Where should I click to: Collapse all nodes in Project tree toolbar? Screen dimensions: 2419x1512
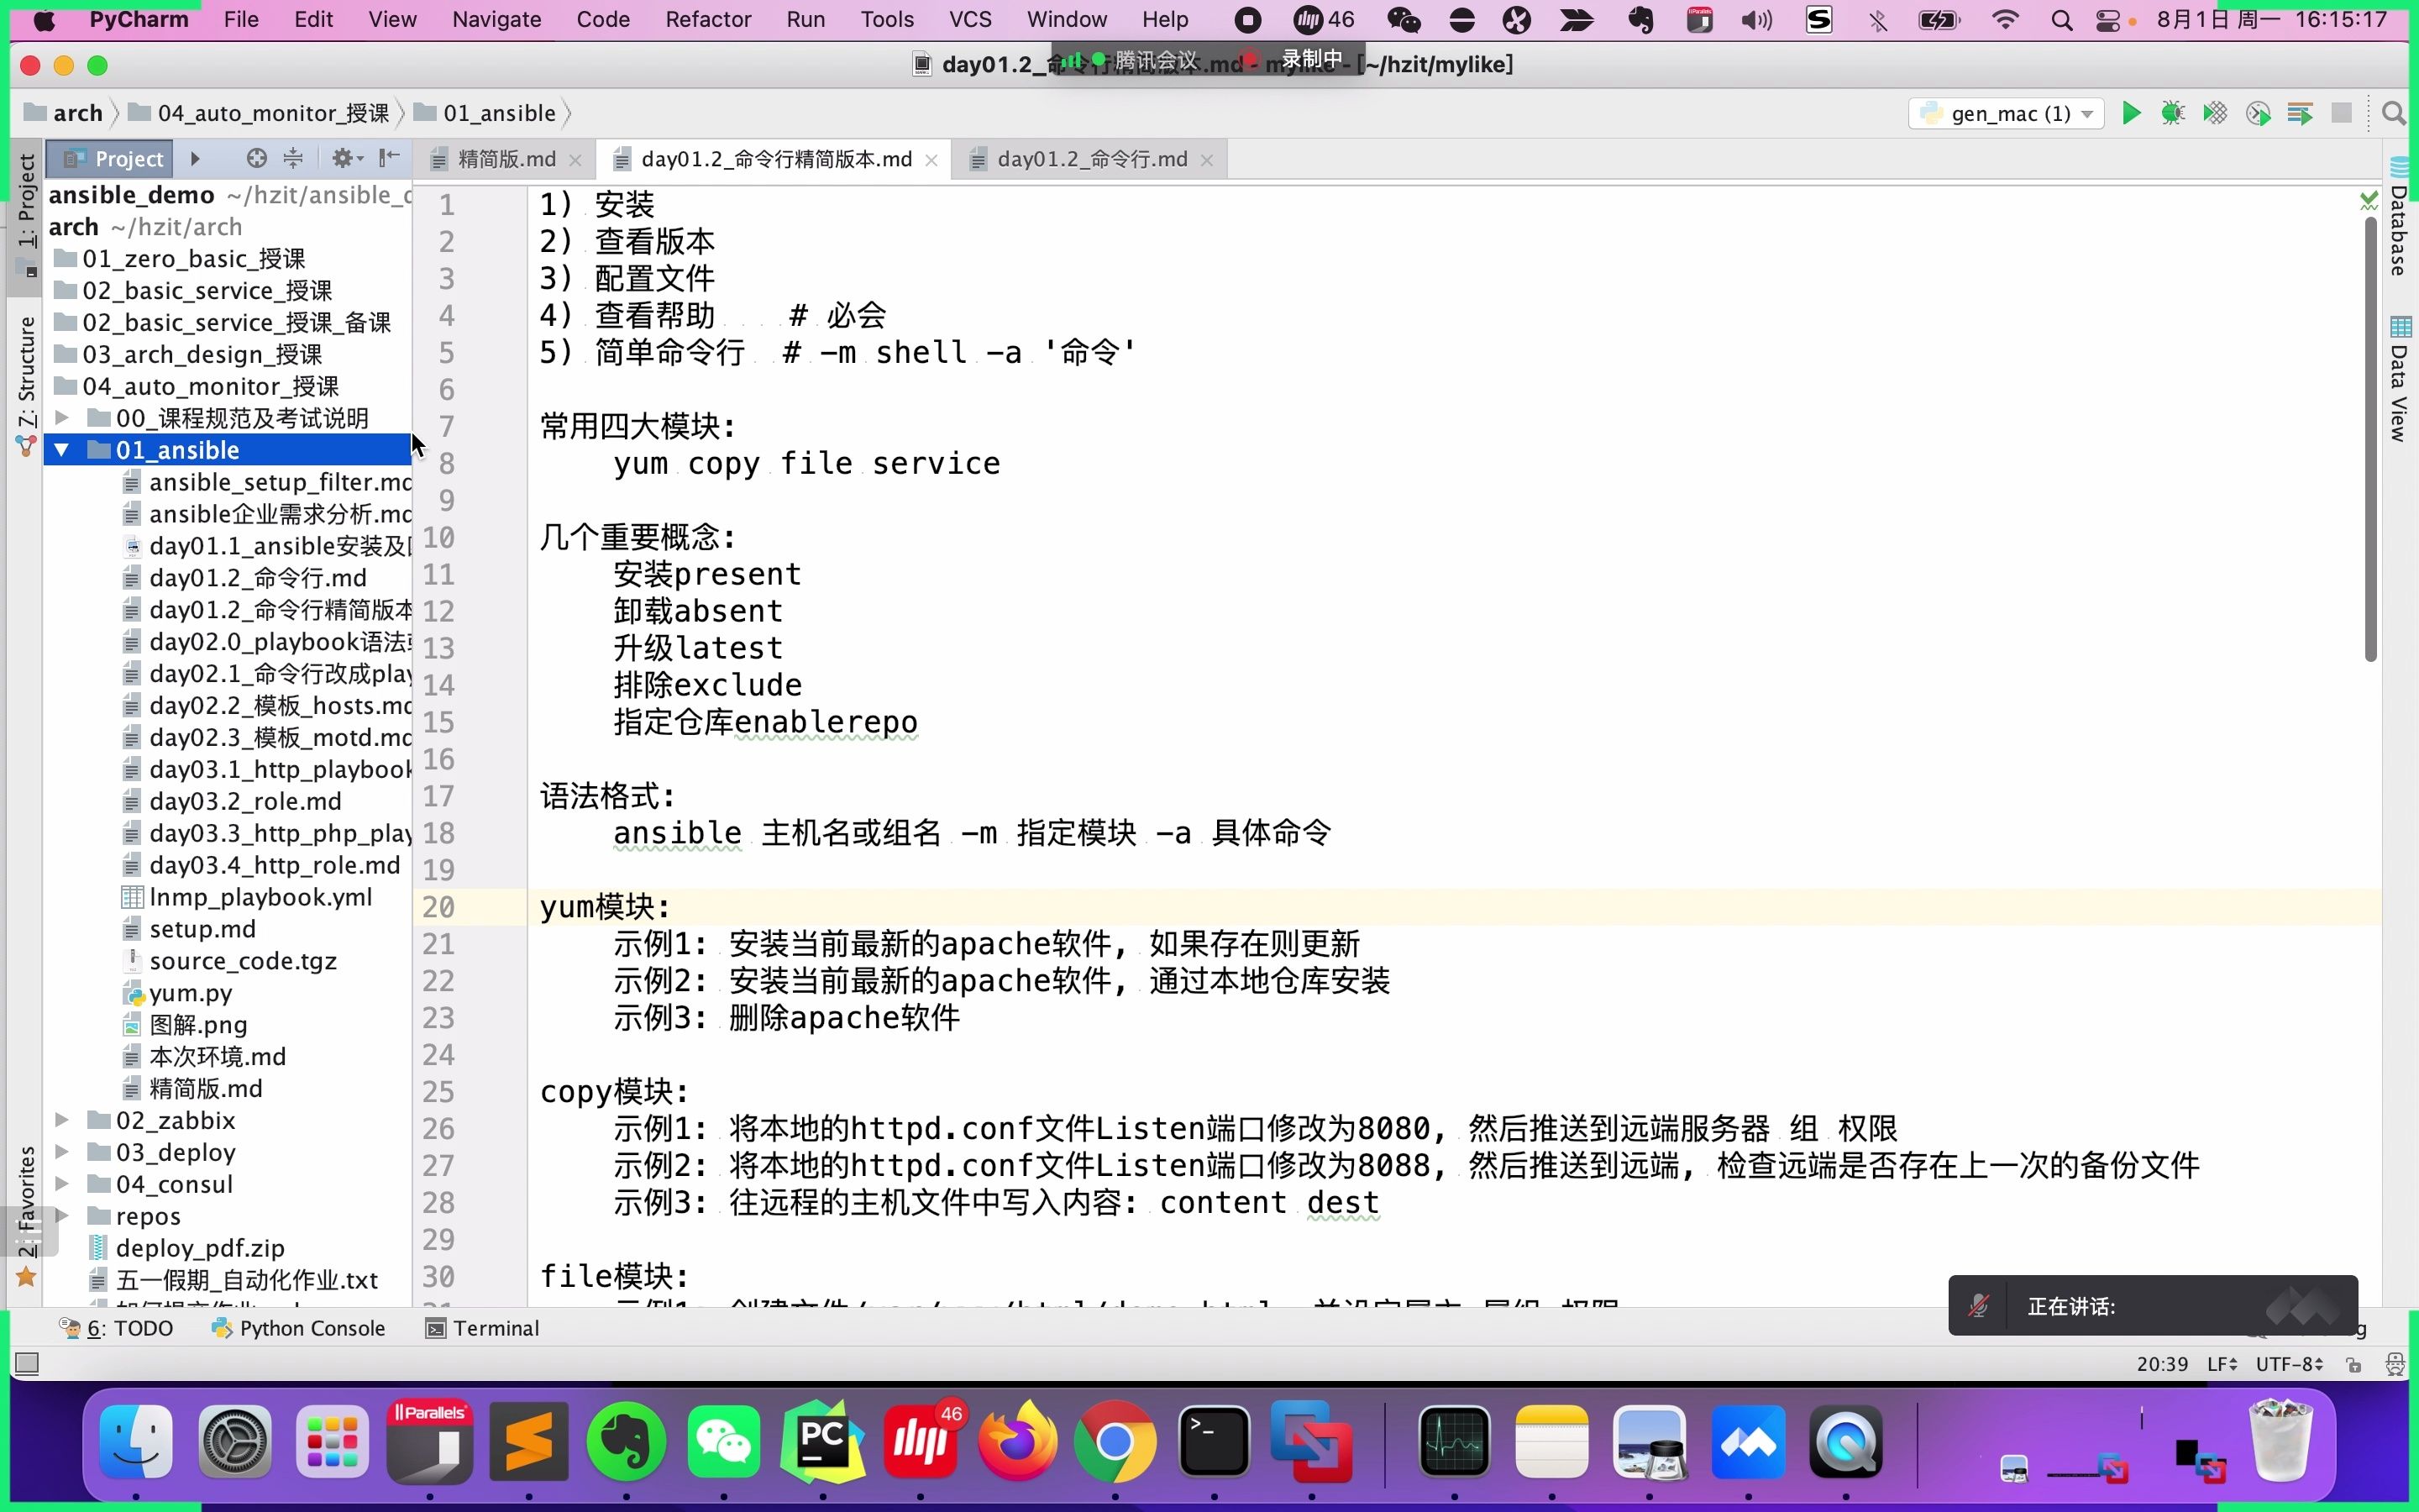tap(291, 158)
